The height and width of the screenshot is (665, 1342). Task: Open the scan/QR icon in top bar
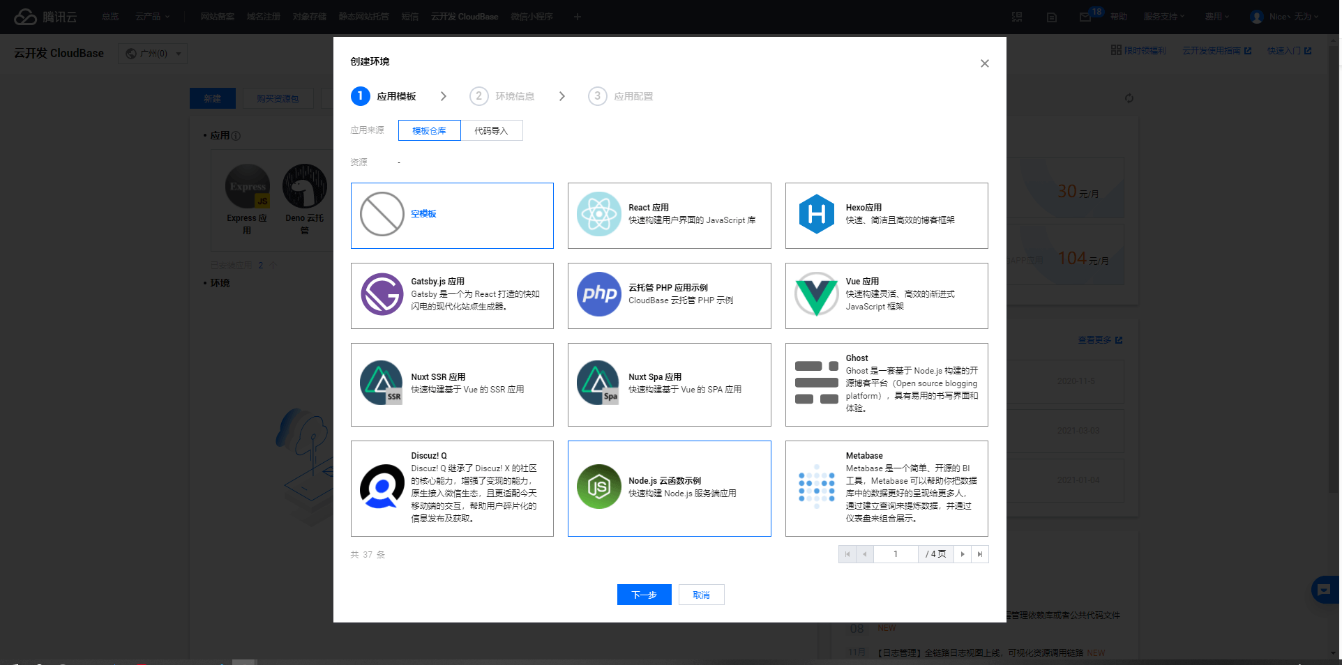click(1017, 17)
